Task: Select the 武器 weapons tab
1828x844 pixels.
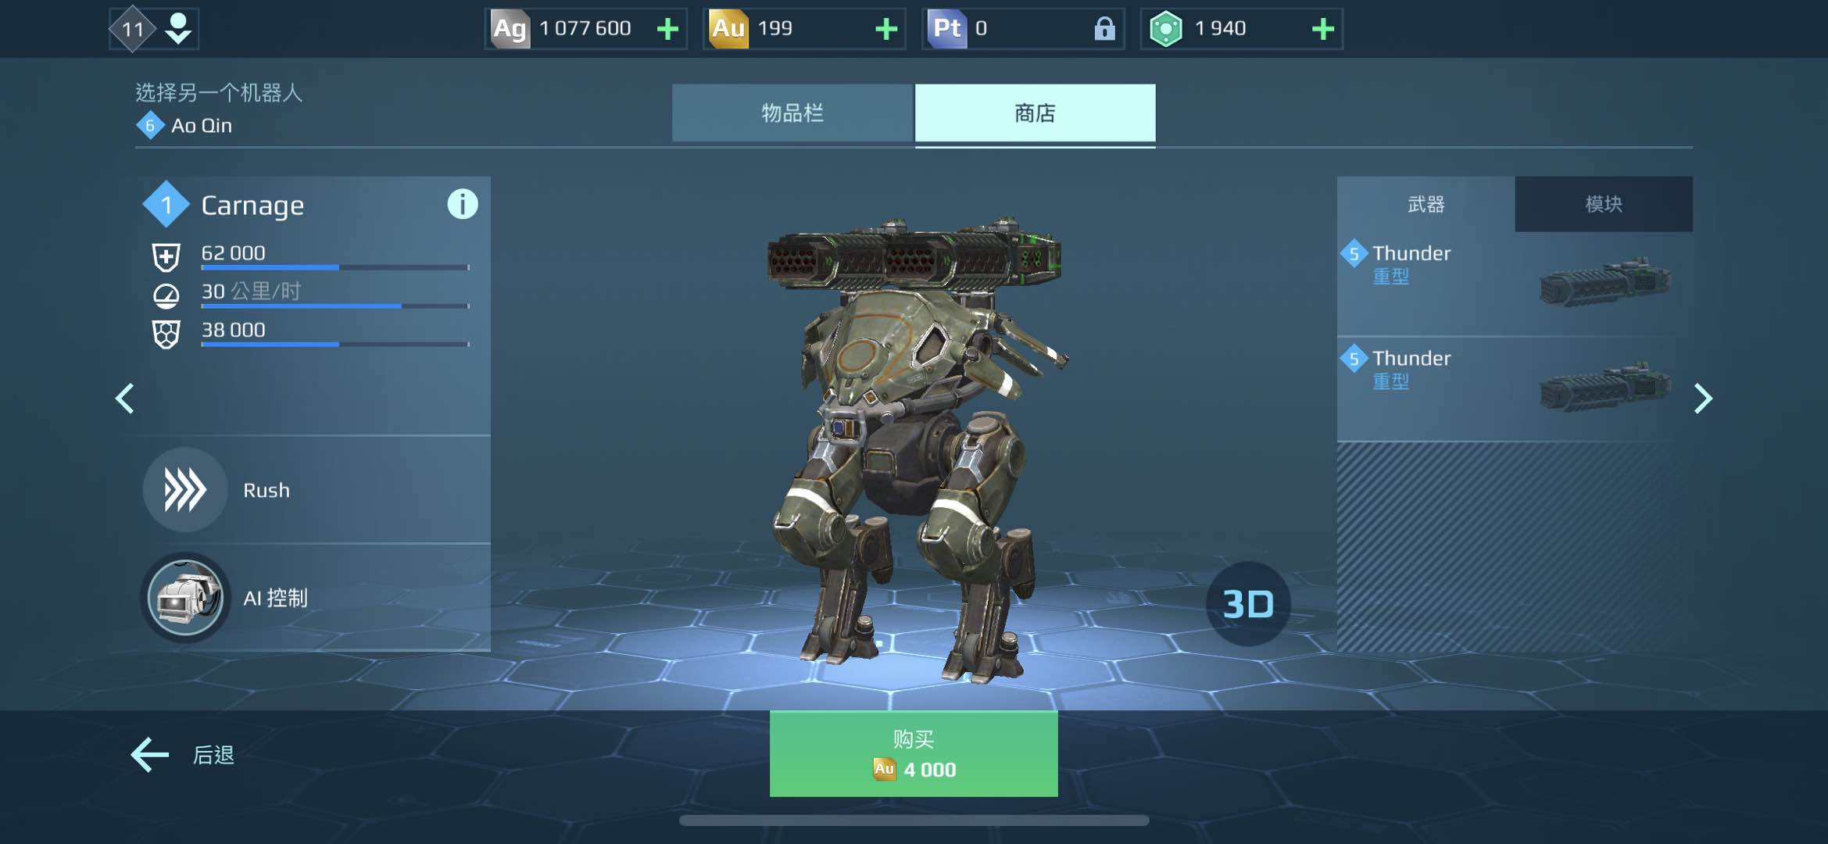Action: tap(1426, 204)
